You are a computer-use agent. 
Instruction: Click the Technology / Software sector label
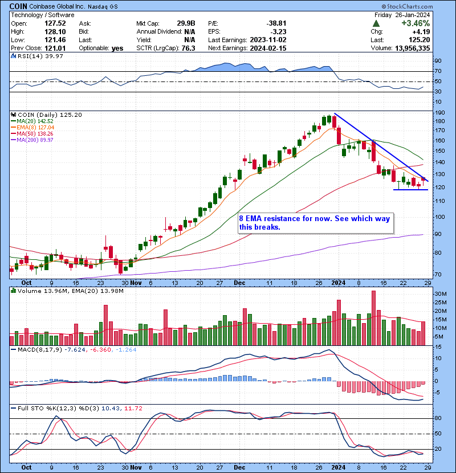click(43, 15)
